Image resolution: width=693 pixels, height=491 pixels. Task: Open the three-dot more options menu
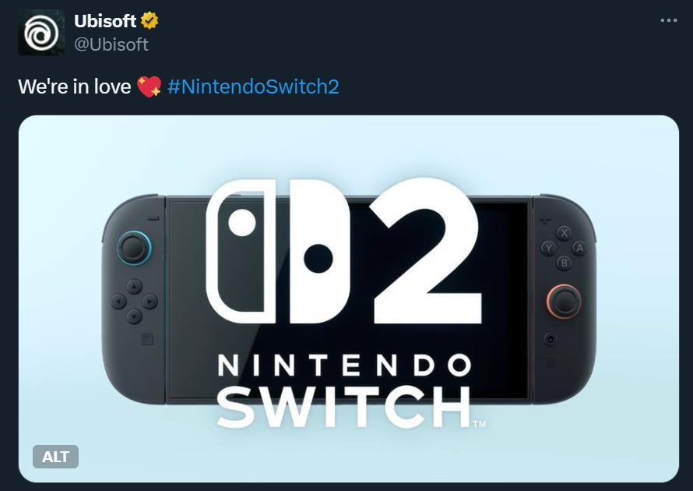point(668,21)
